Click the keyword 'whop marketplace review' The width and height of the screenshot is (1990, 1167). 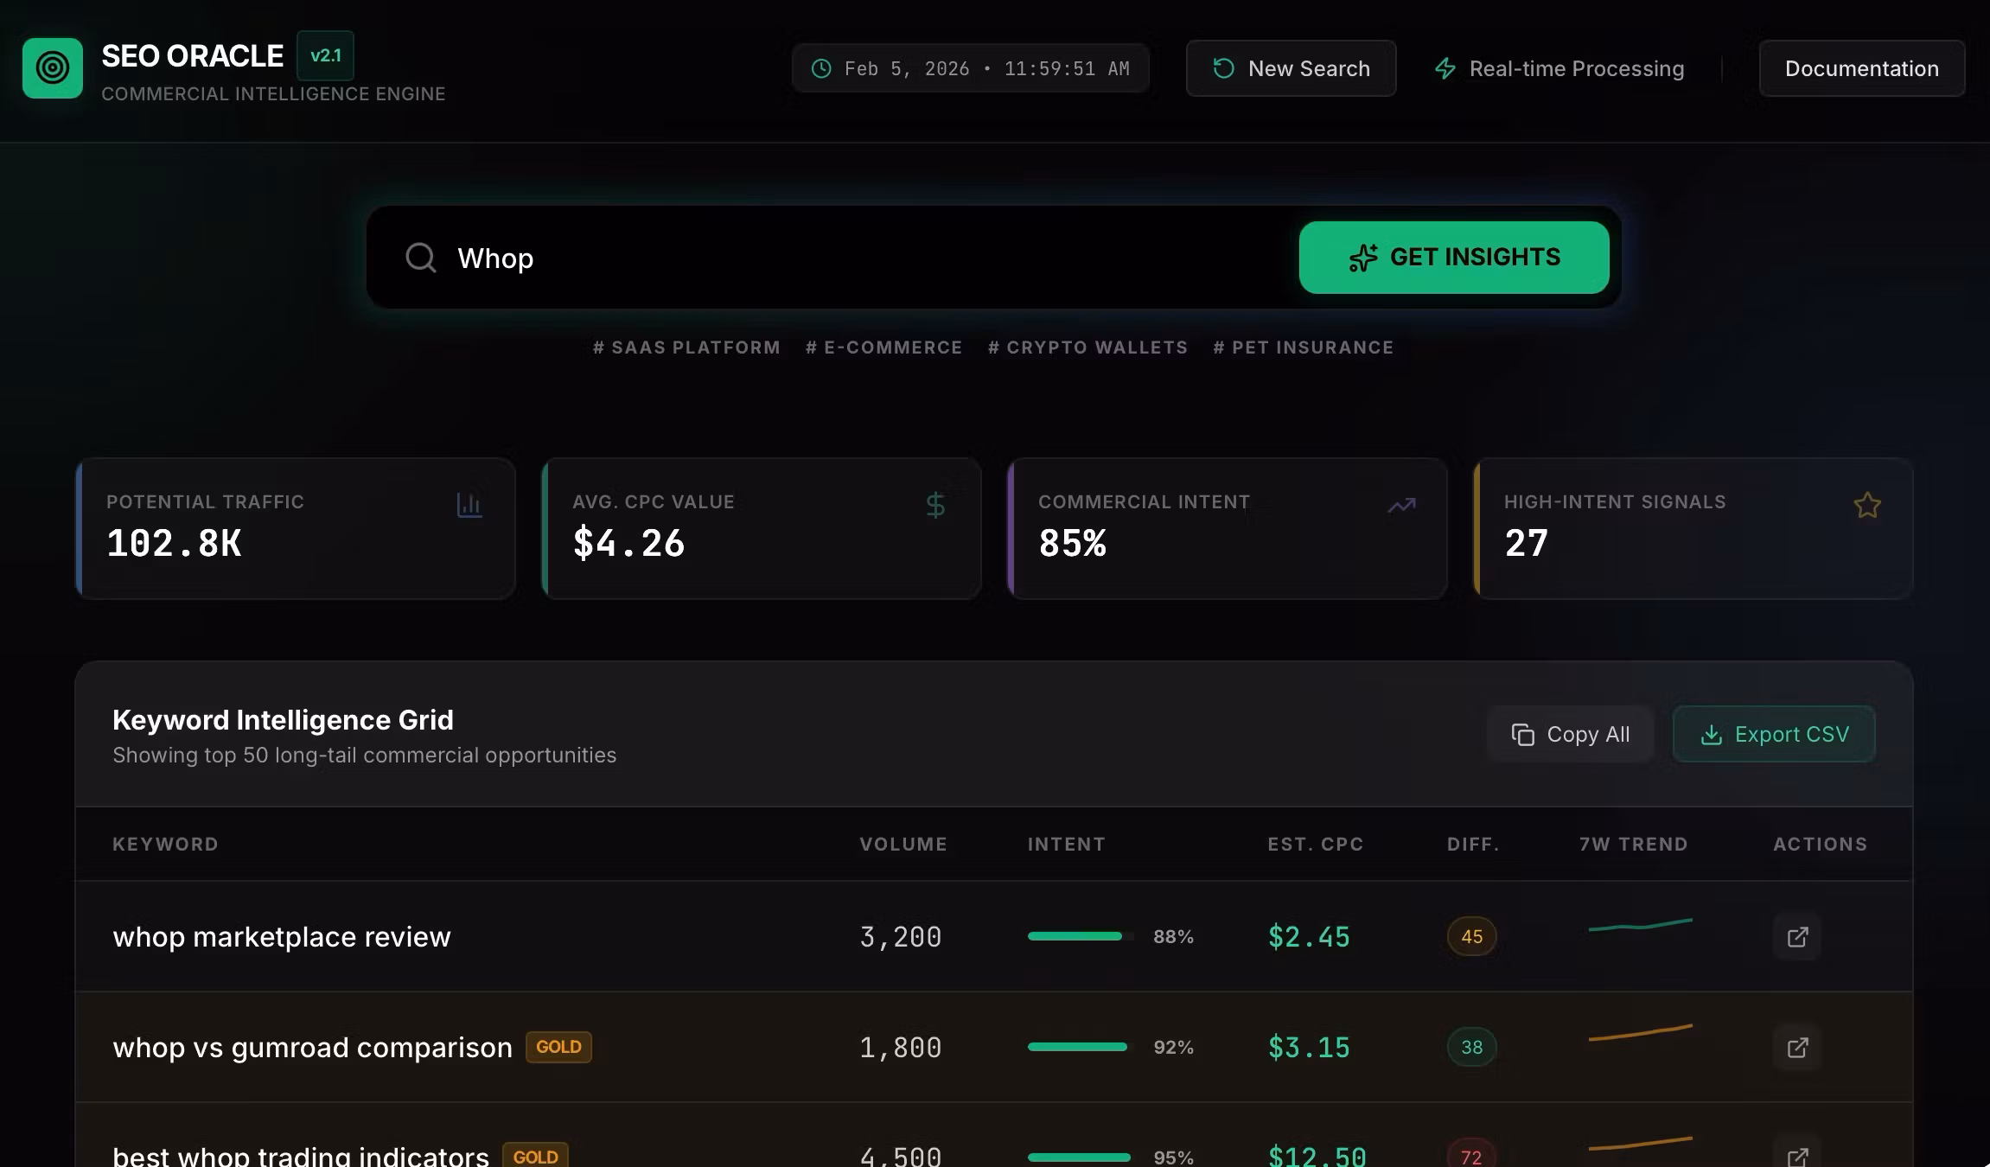(x=282, y=936)
